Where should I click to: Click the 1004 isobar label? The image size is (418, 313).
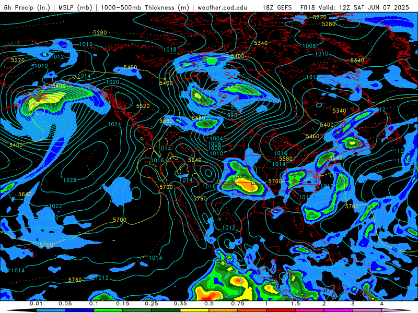click(x=216, y=138)
